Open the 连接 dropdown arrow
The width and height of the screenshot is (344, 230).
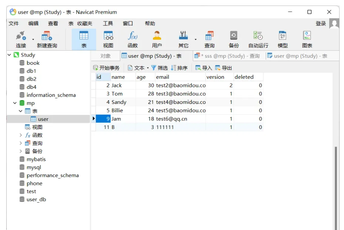point(33,40)
